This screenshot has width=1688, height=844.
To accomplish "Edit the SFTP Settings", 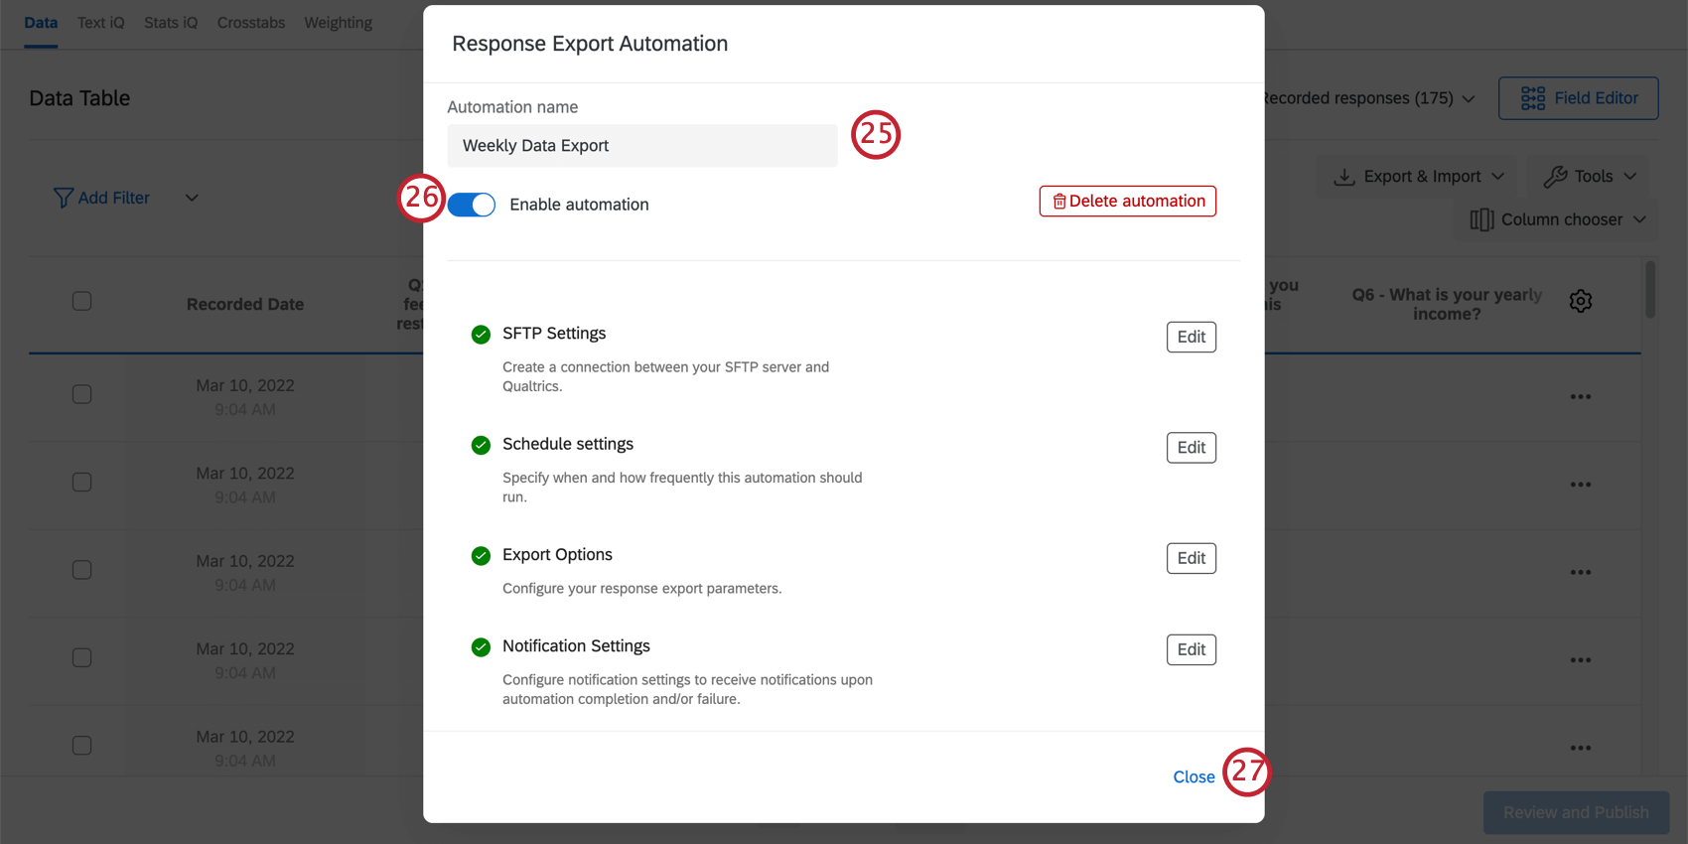I will (x=1191, y=337).
